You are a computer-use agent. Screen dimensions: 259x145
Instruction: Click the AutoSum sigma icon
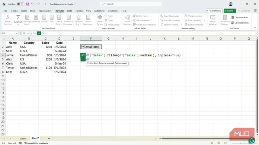(18, 17)
